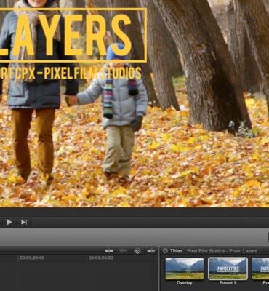The height and width of the screenshot is (291, 269).
Task: Start playback with the Play button
Action: (9, 222)
